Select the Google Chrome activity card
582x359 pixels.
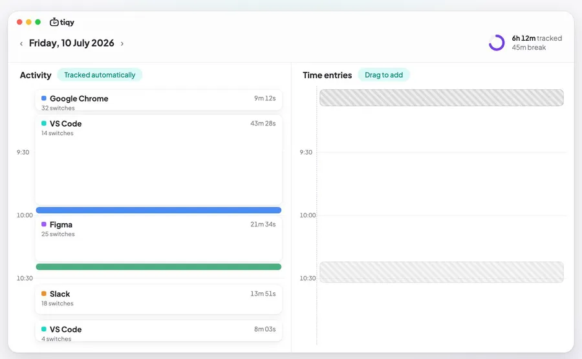[158, 100]
